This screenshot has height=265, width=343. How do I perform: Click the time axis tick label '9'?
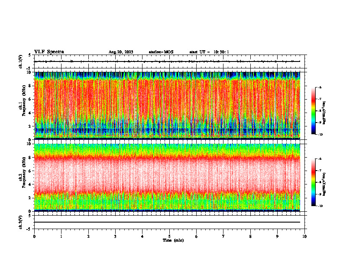(x=277, y=236)
